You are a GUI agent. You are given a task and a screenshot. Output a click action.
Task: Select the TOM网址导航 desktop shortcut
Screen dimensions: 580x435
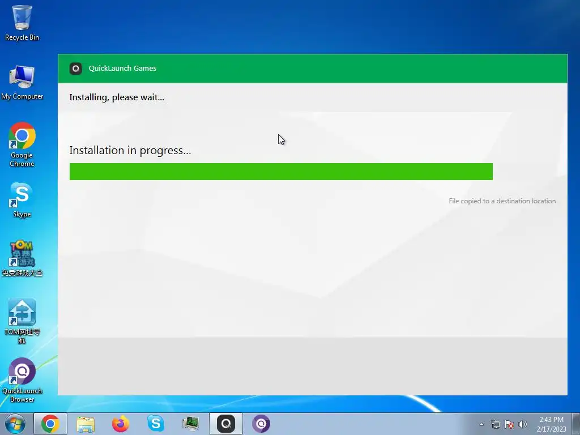point(22,321)
